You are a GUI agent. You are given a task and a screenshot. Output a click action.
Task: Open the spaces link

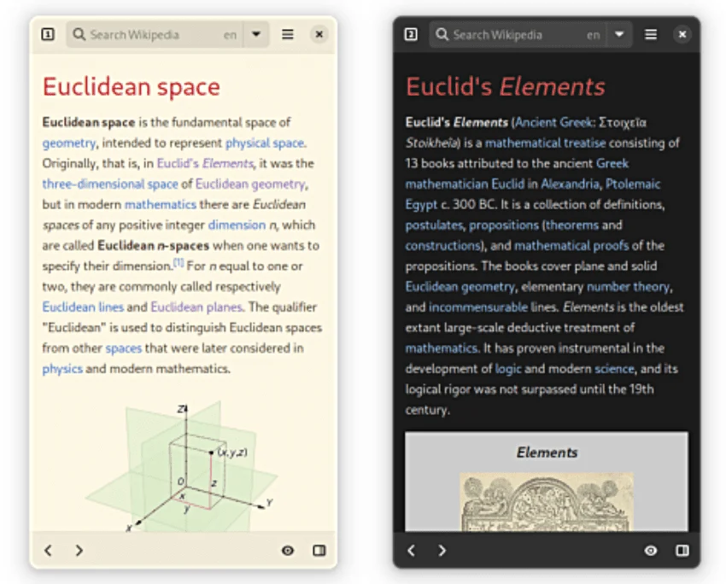click(123, 348)
